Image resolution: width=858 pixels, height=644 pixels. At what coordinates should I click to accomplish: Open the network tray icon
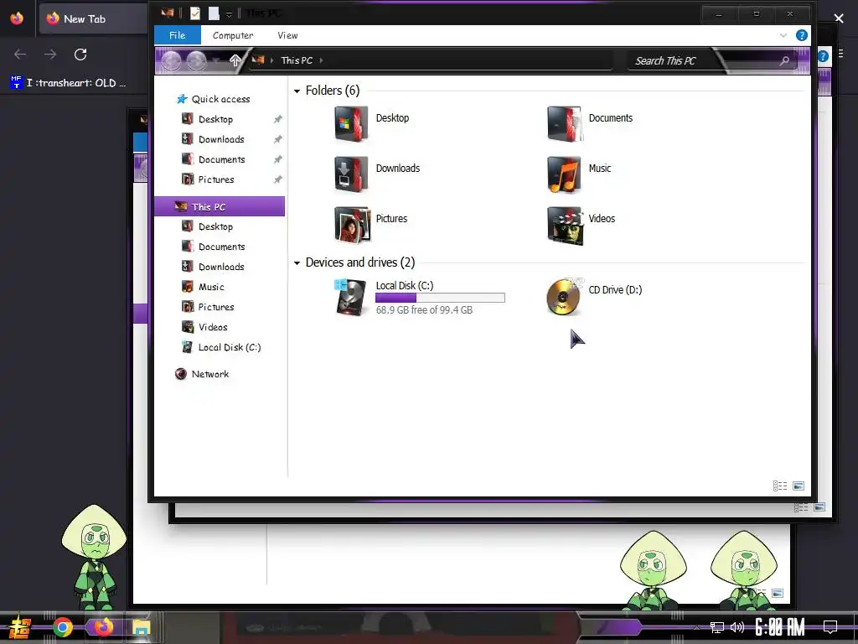[x=716, y=627]
